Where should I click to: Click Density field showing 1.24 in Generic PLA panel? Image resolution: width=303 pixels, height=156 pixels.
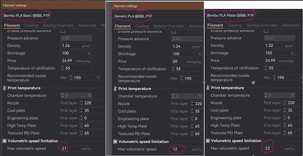[x=187, y=47]
